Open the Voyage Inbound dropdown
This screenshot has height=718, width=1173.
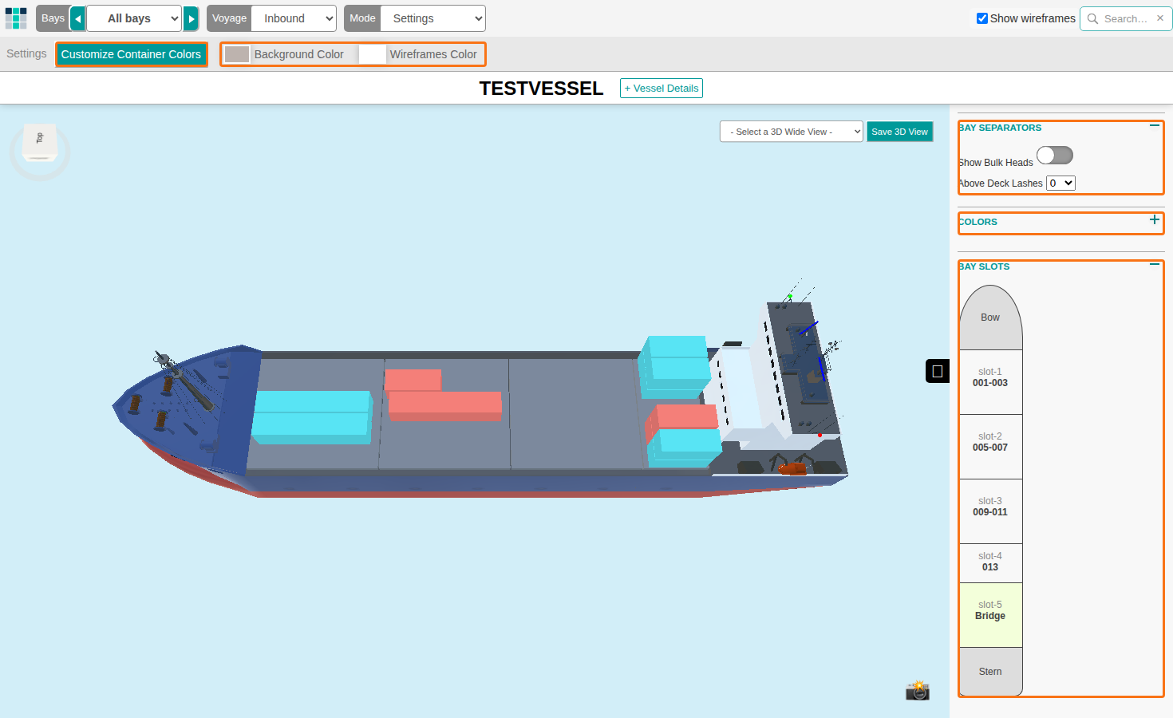294,18
